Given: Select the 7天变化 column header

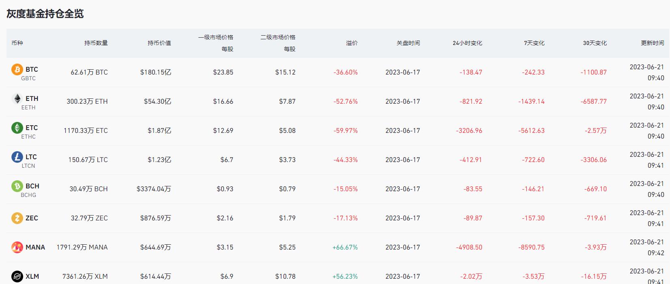Looking at the screenshot, I should point(534,43).
